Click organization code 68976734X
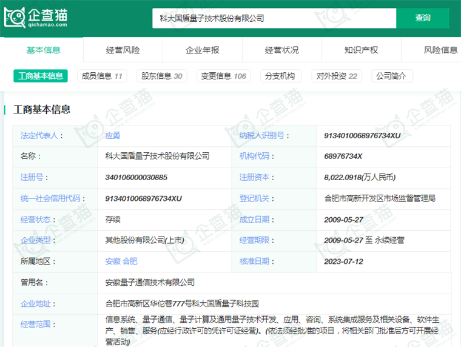Viewport: 461px width, 347px height. pos(343,156)
